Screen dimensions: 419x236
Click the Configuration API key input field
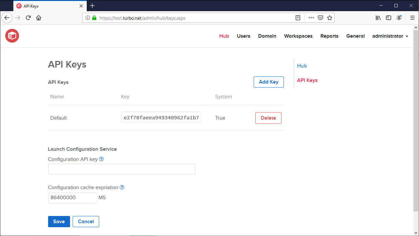[x=121, y=169]
